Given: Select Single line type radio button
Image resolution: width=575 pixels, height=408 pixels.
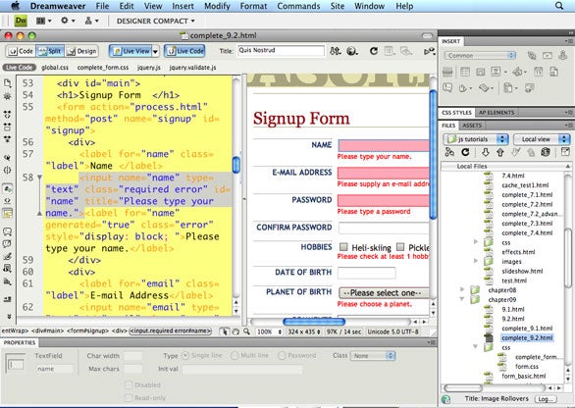Looking at the screenshot, I should [185, 355].
